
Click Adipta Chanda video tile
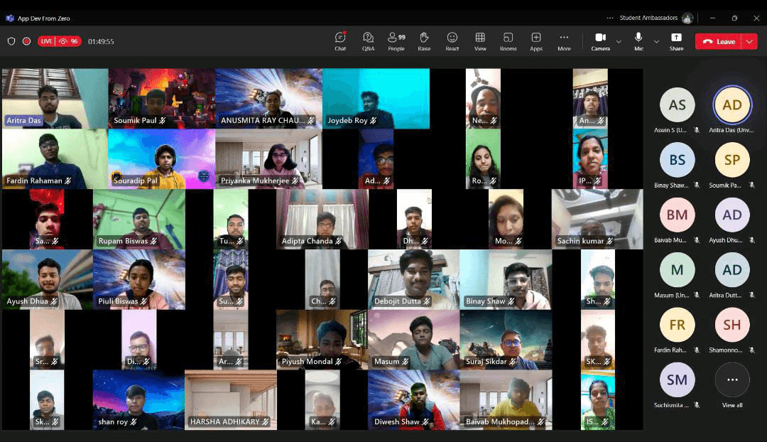[322, 220]
